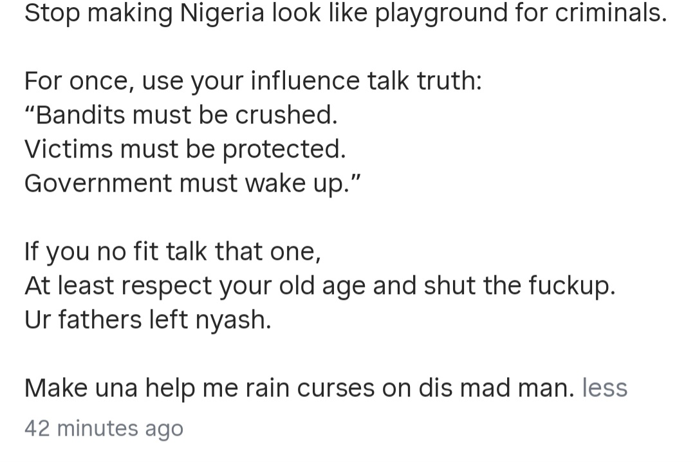
Task: Click the line "Ur fathers left nyash."
Action: [x=148, y=320]
